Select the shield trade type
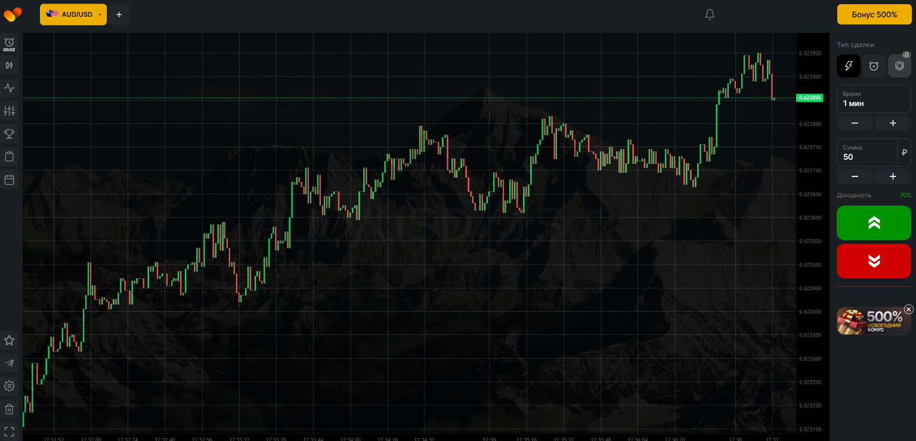This screenshot has height=441, width=916. point(899,66)
